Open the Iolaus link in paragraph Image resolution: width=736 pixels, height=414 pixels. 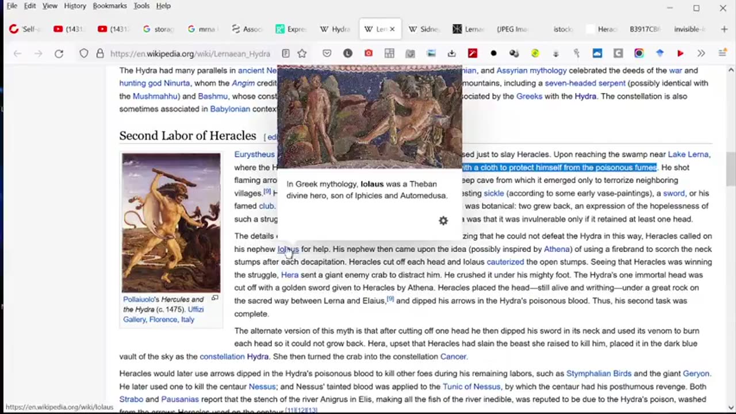coord(288,249)
